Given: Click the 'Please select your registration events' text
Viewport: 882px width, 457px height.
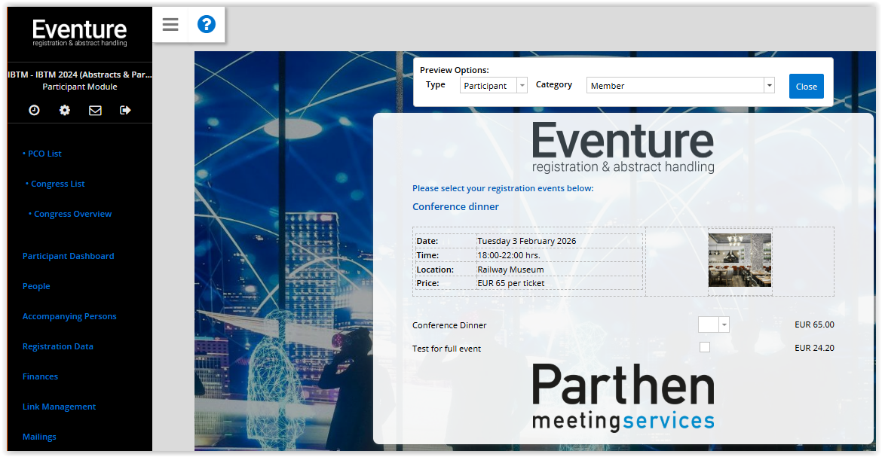Looking at the screenshot, I should [503, 188].
